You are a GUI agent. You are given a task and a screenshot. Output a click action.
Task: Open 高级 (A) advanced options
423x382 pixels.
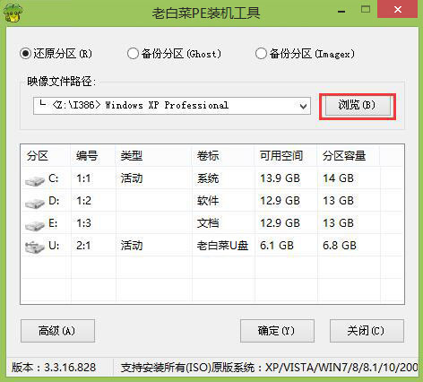[x=57, y=331]
